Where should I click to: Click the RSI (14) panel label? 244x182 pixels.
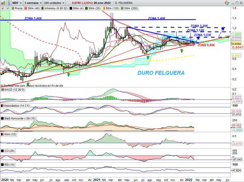(x=9, y=164)
